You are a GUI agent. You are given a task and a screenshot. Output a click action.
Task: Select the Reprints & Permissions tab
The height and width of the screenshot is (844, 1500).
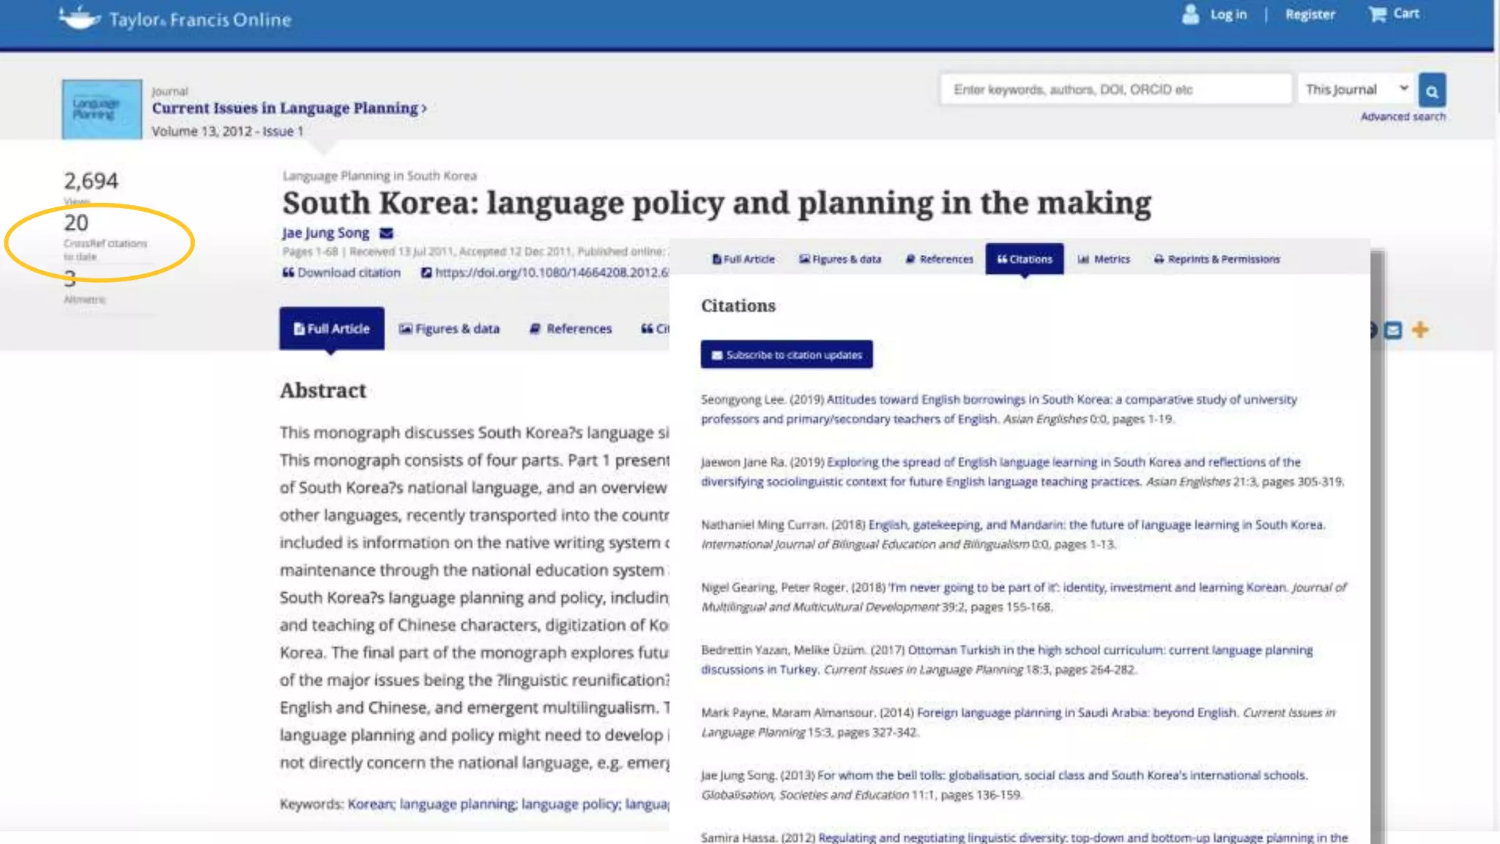click(1217, 259)
